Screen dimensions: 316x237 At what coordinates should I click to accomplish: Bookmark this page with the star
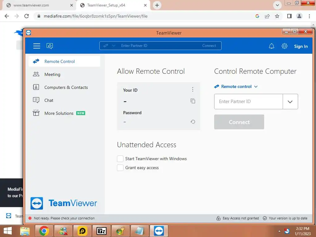point(277,16)
